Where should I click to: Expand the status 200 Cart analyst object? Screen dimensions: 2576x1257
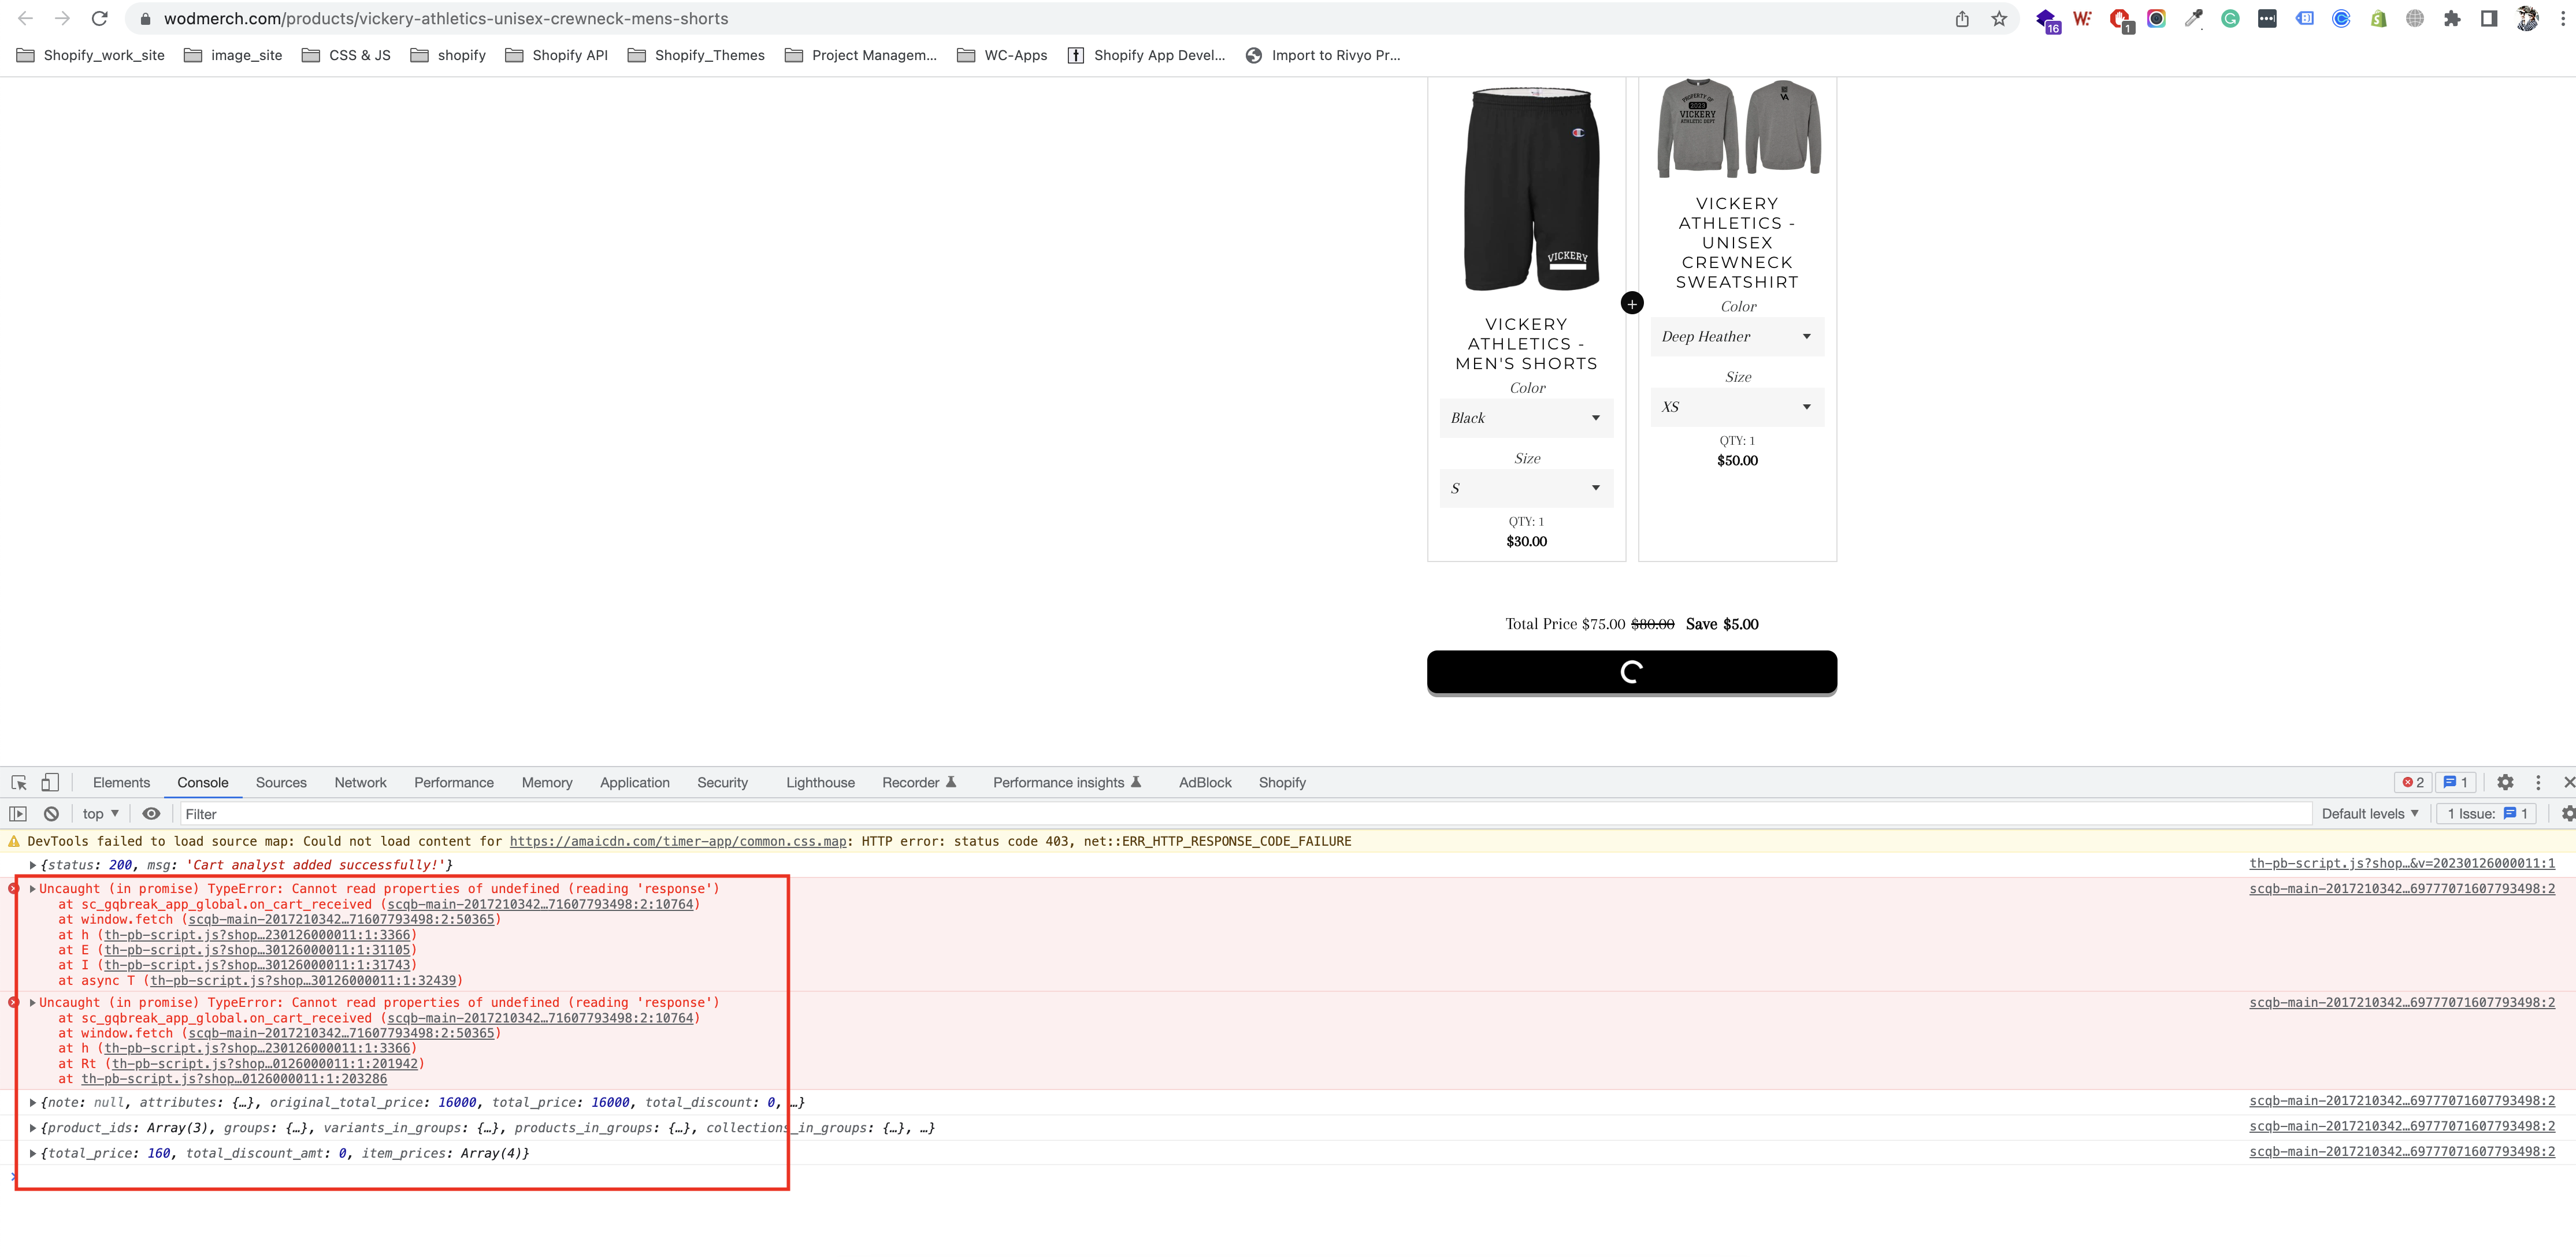tap(33, 865)
